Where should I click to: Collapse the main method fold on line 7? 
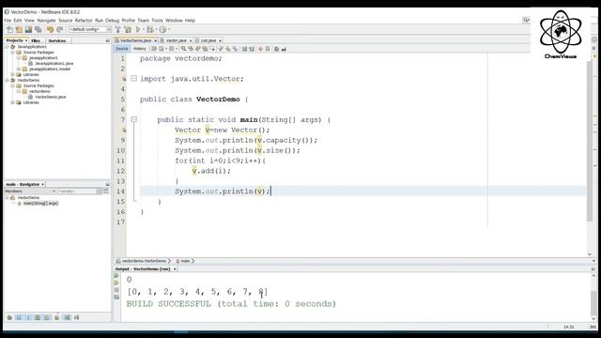click(x=133, y=119)
